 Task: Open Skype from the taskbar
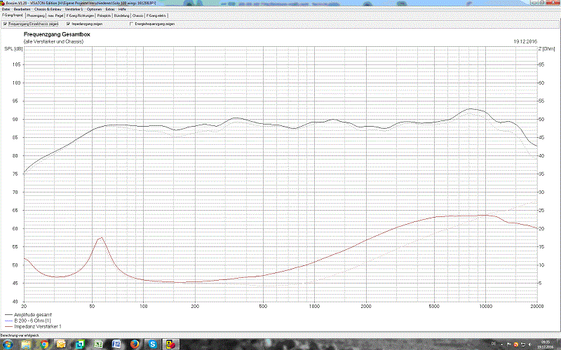tap(152, 344)
